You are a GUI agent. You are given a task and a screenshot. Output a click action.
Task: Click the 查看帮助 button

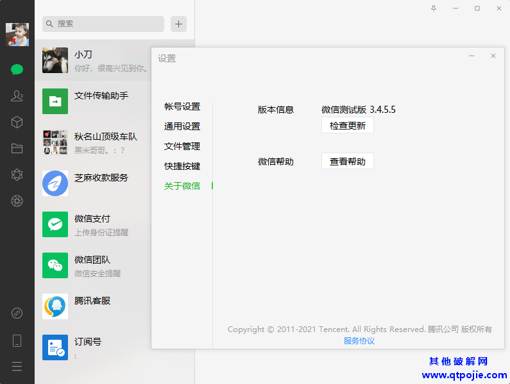(x=347, y=162)
